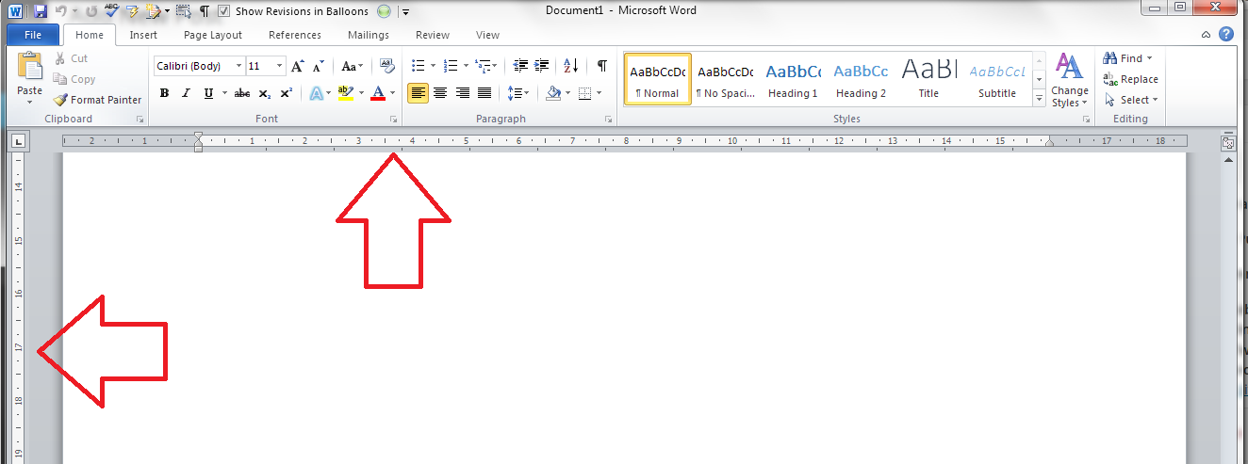The image size is (1248, 464).
Task: Toggle the ruler view button above scrollbar
Action: 1228,143
